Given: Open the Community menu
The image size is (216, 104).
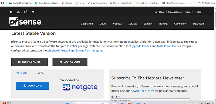Looking at the screenshot, I should tap(180, 24).
